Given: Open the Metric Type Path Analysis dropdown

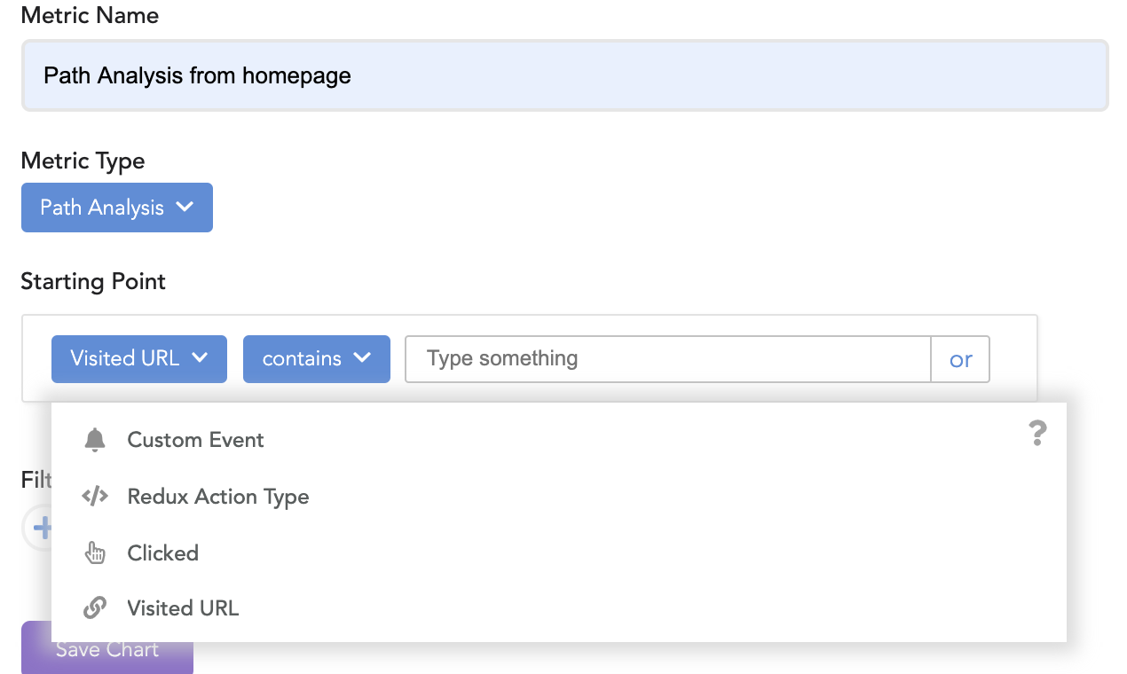Looking at the screenshot, I should 116,208.
